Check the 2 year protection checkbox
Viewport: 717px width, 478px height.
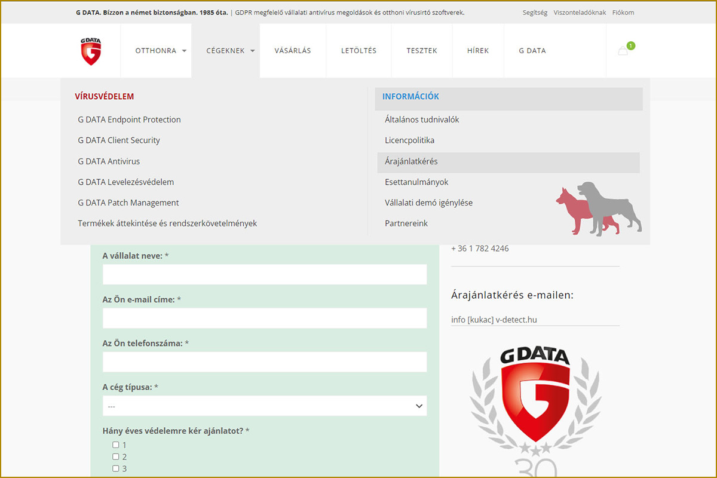[116, 456]
